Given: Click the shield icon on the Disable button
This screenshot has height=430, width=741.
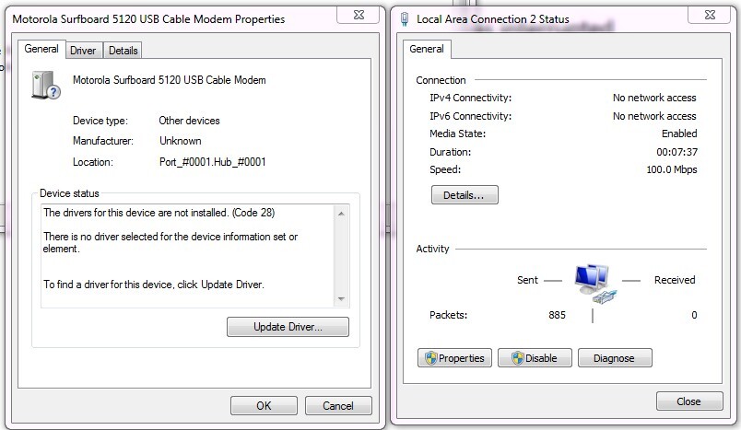Looking at the screenshot, I should click(x=518, y=358).
